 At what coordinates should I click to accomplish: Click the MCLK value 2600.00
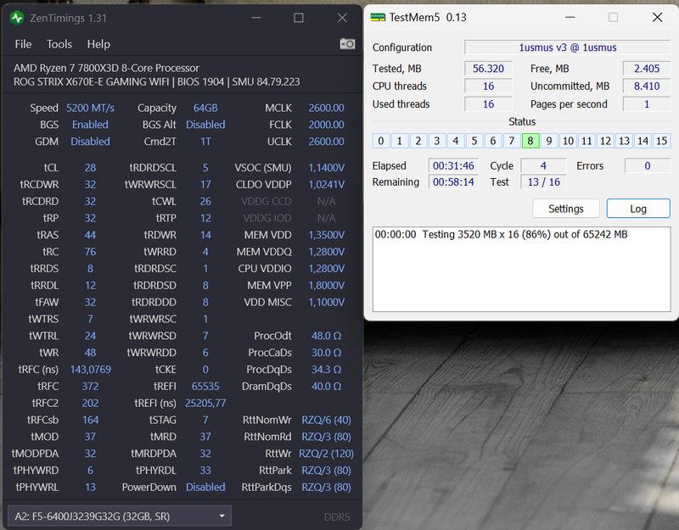click(326, 108)
